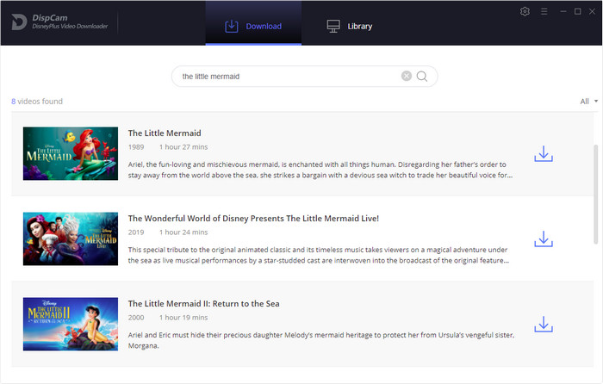Viewport: 603px width, 384px height.
Task: Expand the All filter dropdown
Action: [589, 102]
